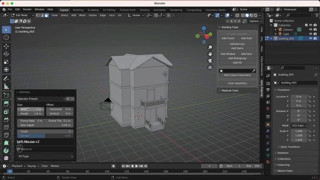Choose the Add Cube tool
Image resolution: width=320 pixels, height=180 pixels.
coord(6,95)
